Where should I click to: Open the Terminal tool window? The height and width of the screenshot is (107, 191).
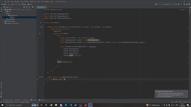click(x=34, y=100)
